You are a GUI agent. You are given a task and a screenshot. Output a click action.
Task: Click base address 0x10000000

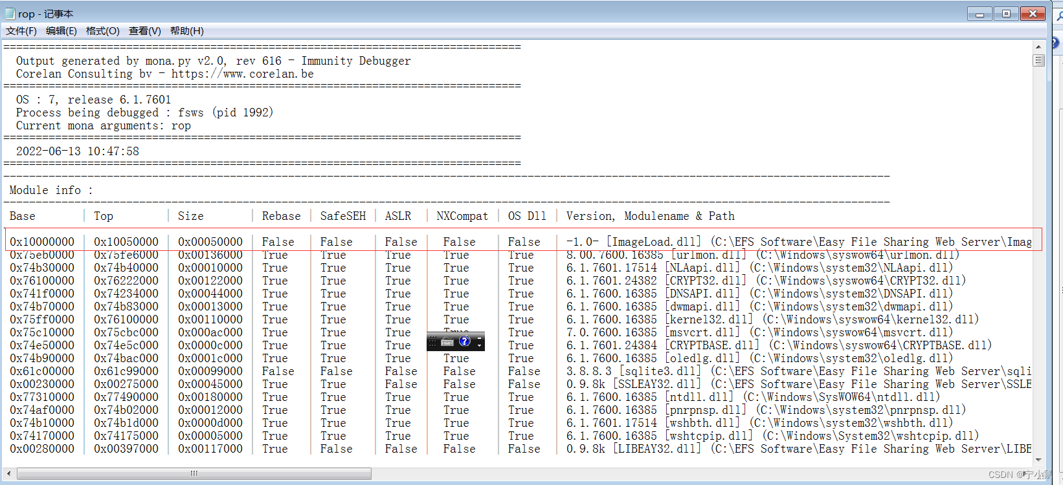pos(42,242)
